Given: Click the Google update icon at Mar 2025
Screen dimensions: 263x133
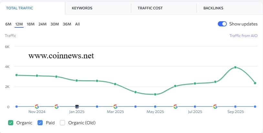Looking at the screenshot, I should point(115,106).
